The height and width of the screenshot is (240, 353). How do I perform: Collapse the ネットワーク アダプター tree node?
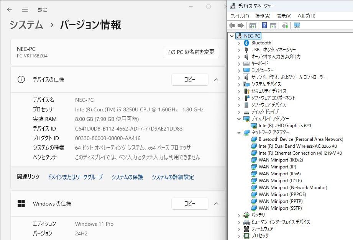[239, 132]
